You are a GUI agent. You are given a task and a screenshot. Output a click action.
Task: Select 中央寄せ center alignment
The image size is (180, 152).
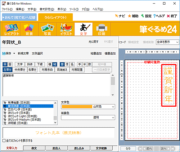[20, 70]
